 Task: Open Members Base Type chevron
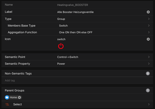pos(149,26)
